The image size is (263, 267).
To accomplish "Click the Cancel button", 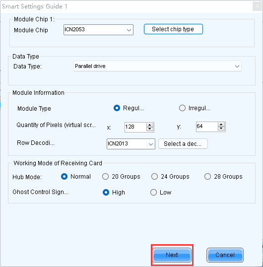I will (x=225, y=255).
